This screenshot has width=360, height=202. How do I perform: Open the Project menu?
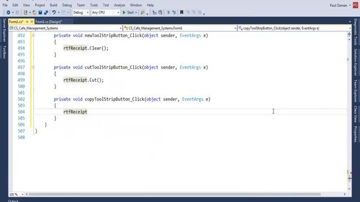40,5
